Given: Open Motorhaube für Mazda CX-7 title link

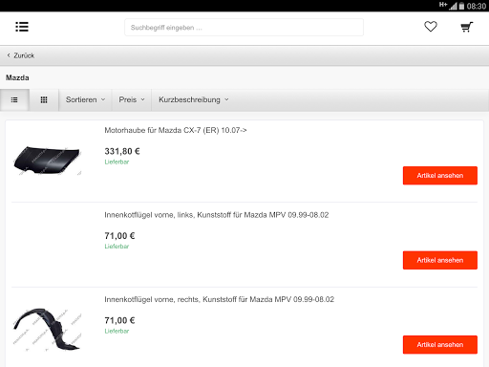Looking at the screenshot, I should (176, 130).
